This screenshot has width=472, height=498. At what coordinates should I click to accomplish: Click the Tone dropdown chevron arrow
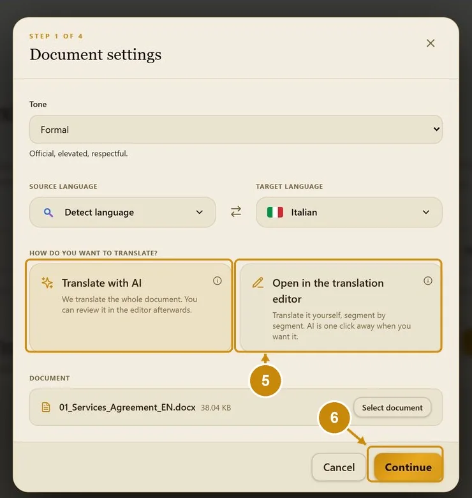point(436,129)
